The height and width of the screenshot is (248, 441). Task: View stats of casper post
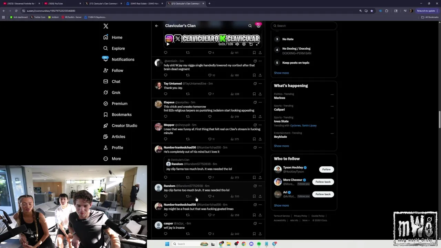click(235, 234)
